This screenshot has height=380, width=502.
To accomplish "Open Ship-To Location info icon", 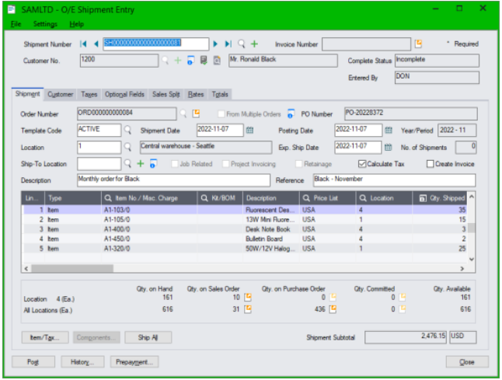I will [x=153, y=164].
